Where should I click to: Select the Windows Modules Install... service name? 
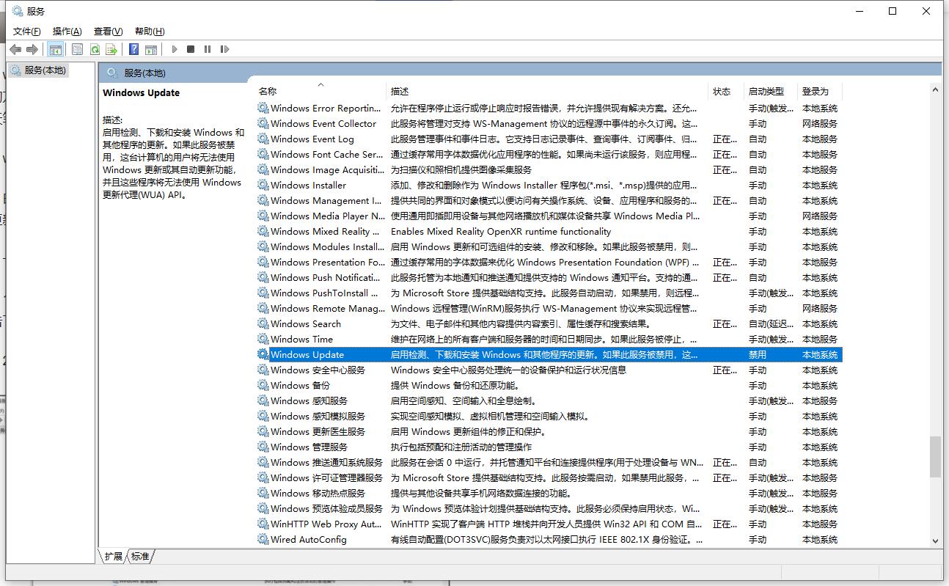(327, 246)
